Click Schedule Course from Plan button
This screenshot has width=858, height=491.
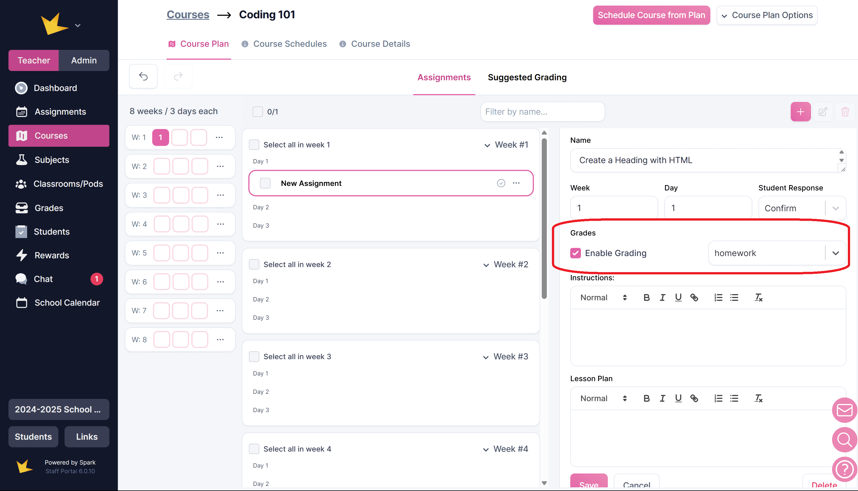tap(651, 15)
